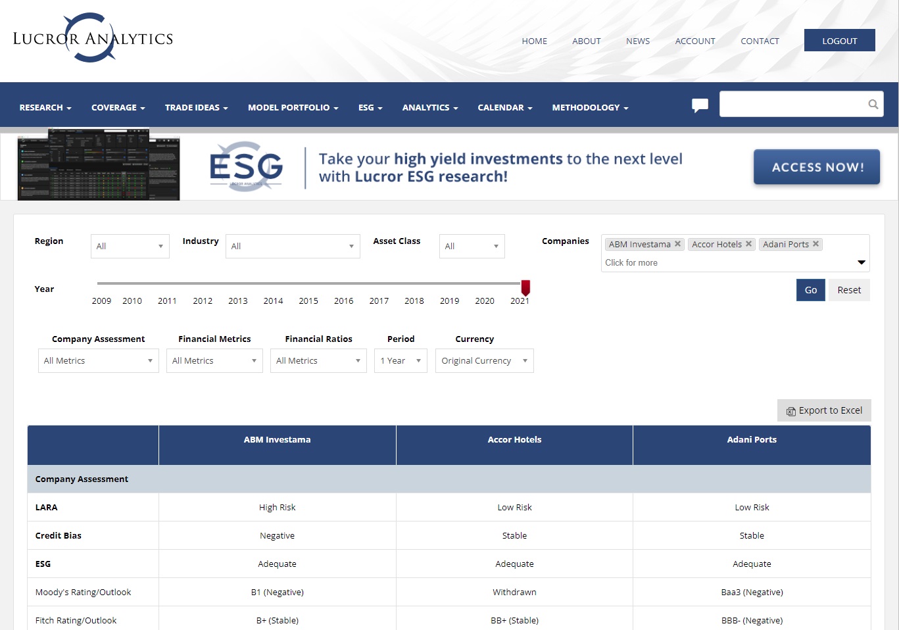Click the 'BB+ (Stable)' Fitch cell
Image resolution: width=899 pixels, height=630 pixels.
pos(514,620)
